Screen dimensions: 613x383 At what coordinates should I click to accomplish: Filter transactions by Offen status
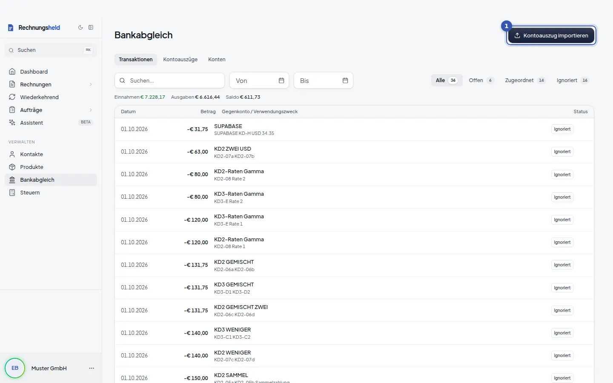(481, 80)
